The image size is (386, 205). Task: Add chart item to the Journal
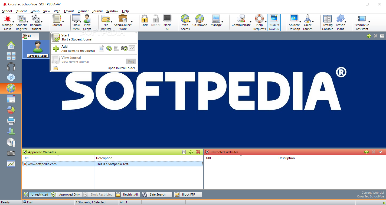coord(132,48)
